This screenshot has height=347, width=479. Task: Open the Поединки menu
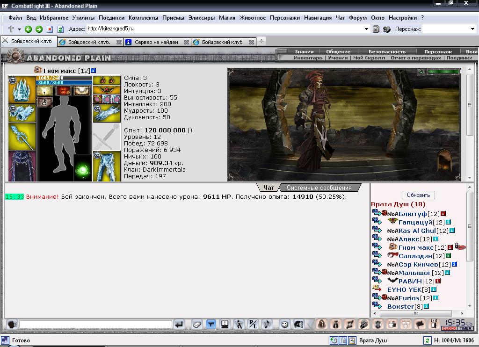click(111, 18)
